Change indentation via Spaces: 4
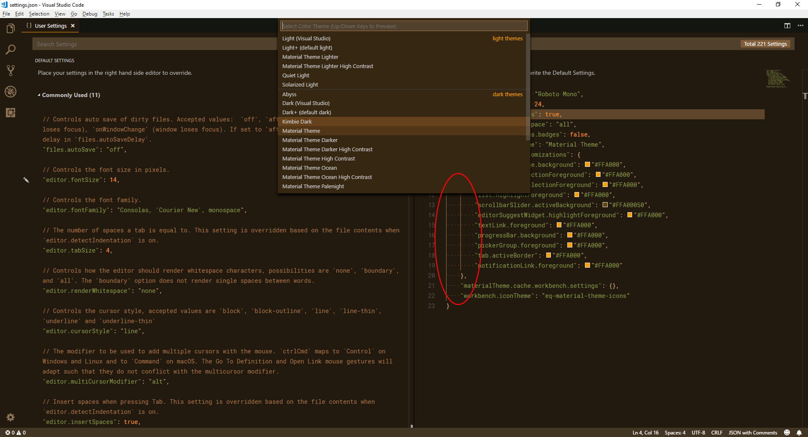 click(x=675, y=432)
